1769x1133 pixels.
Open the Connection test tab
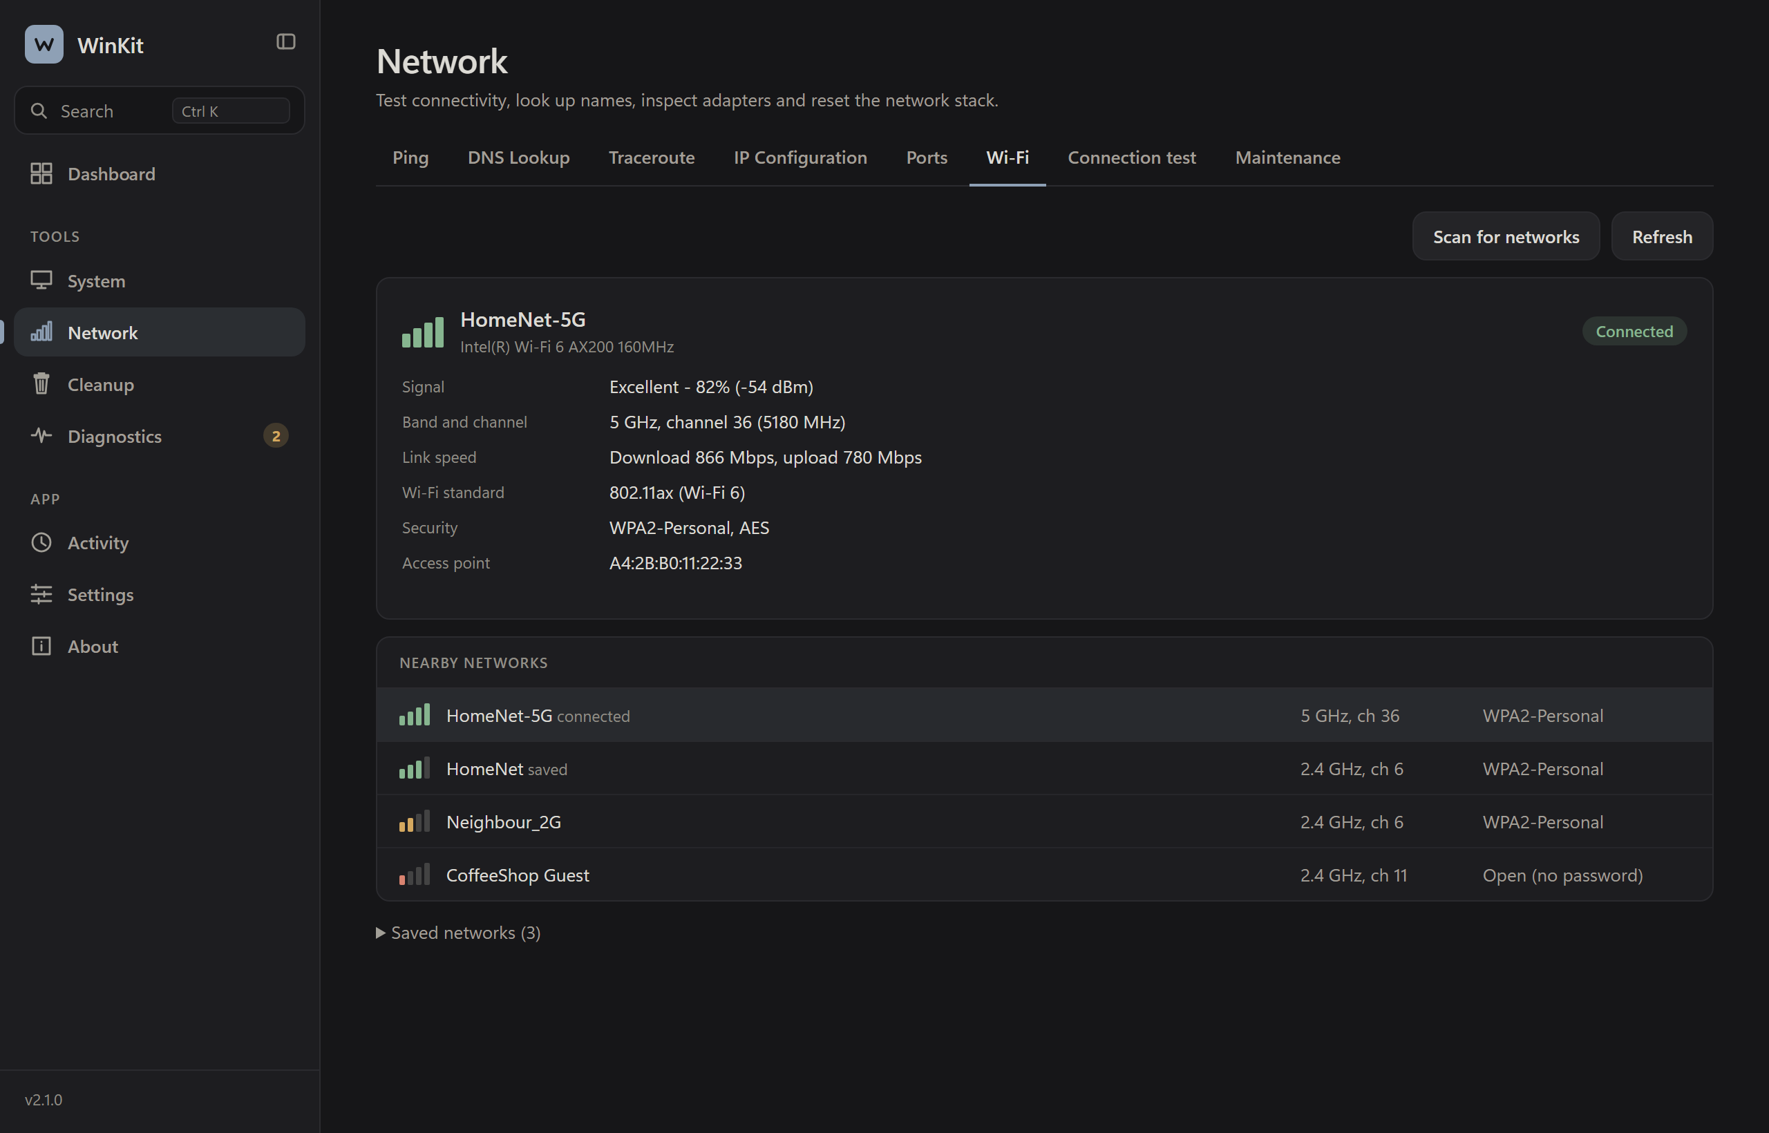click(1132, 158)
